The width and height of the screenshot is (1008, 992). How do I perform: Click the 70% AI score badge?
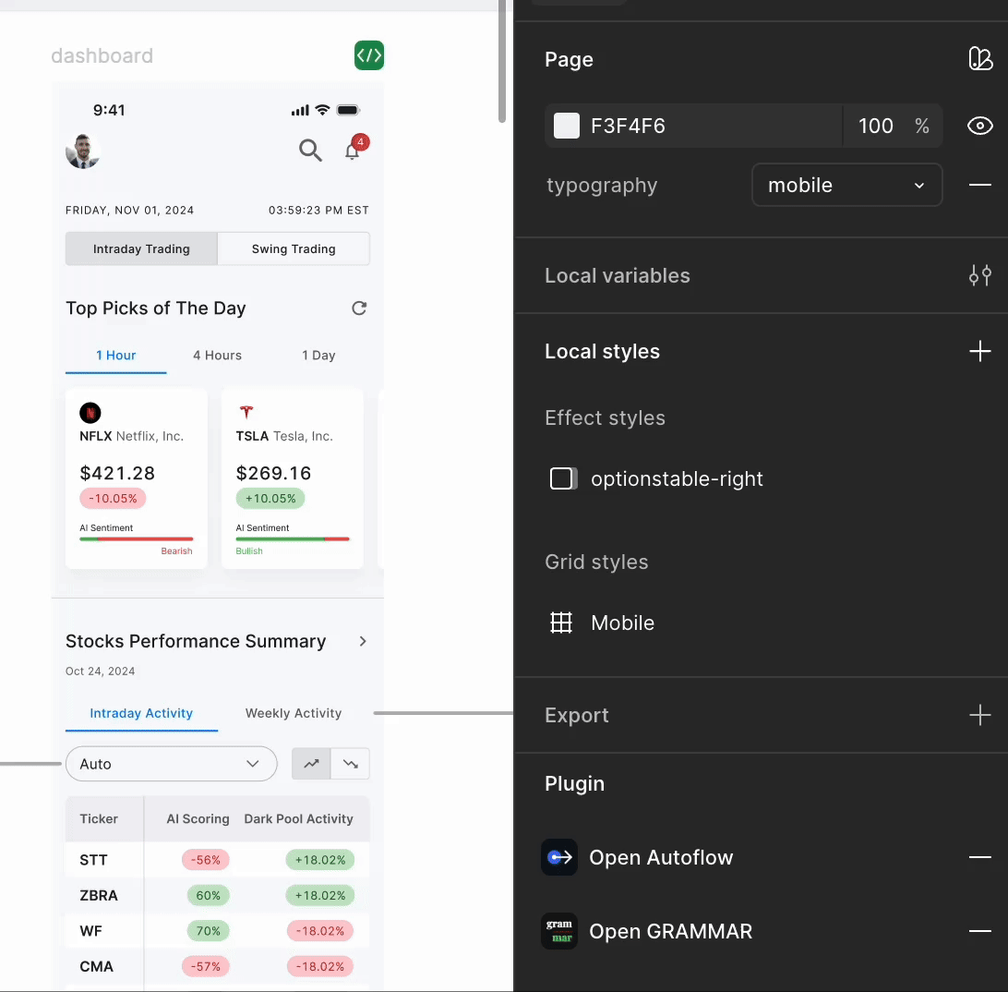(x=209, y=931)
